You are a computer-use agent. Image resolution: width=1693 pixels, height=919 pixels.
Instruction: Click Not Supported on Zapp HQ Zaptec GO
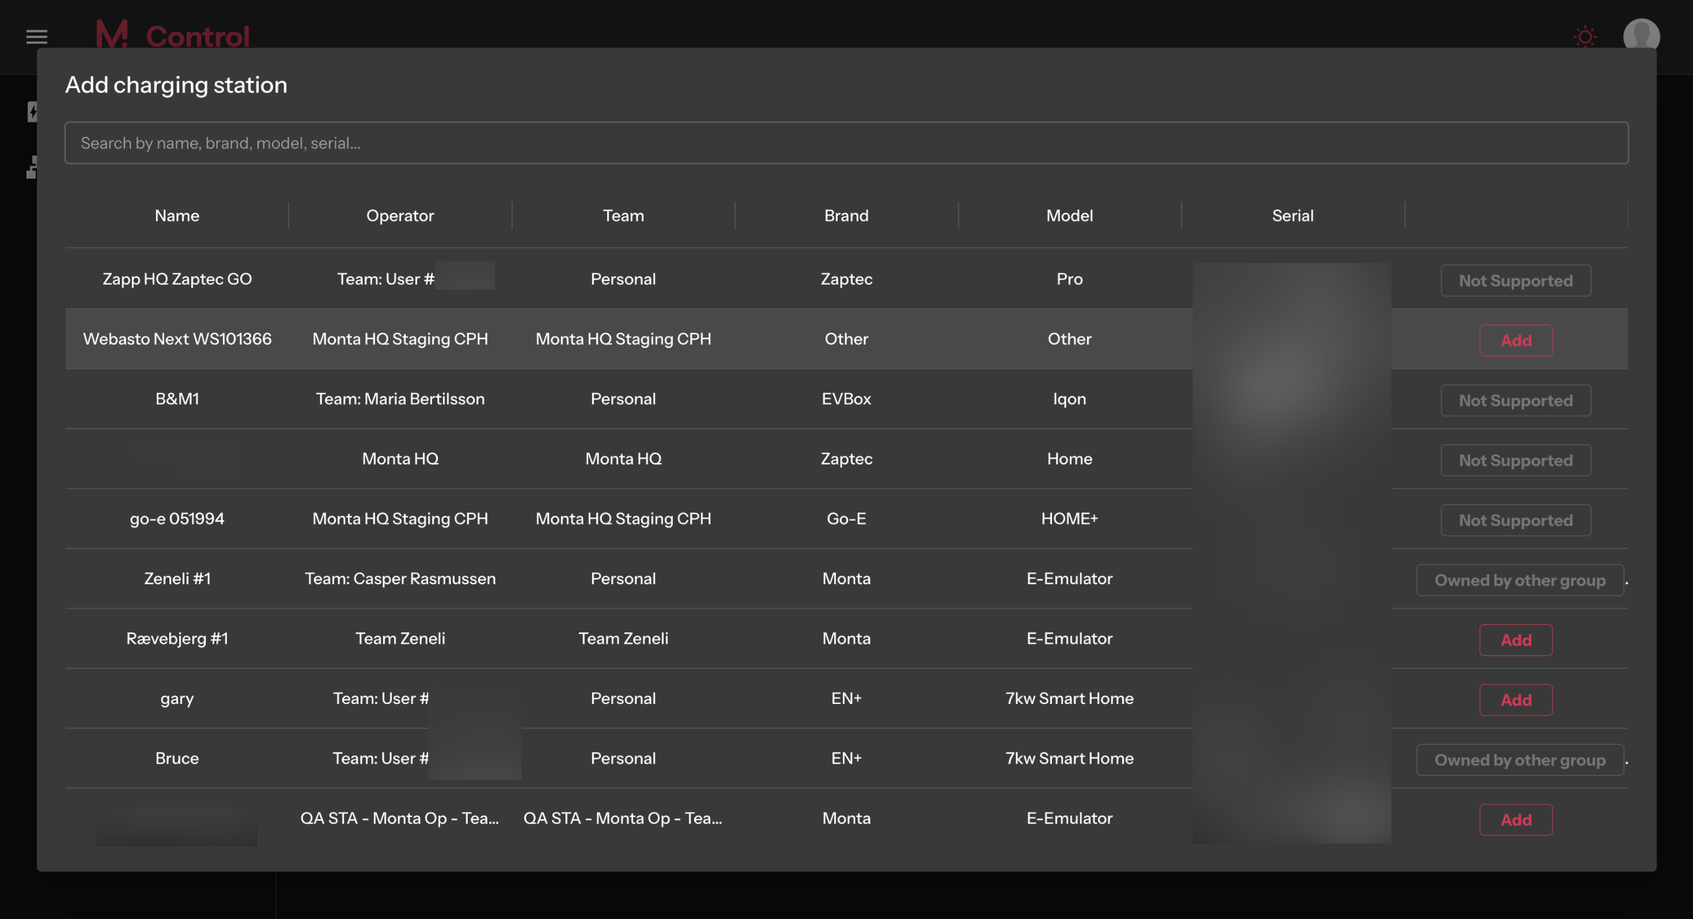(1515, 281)
